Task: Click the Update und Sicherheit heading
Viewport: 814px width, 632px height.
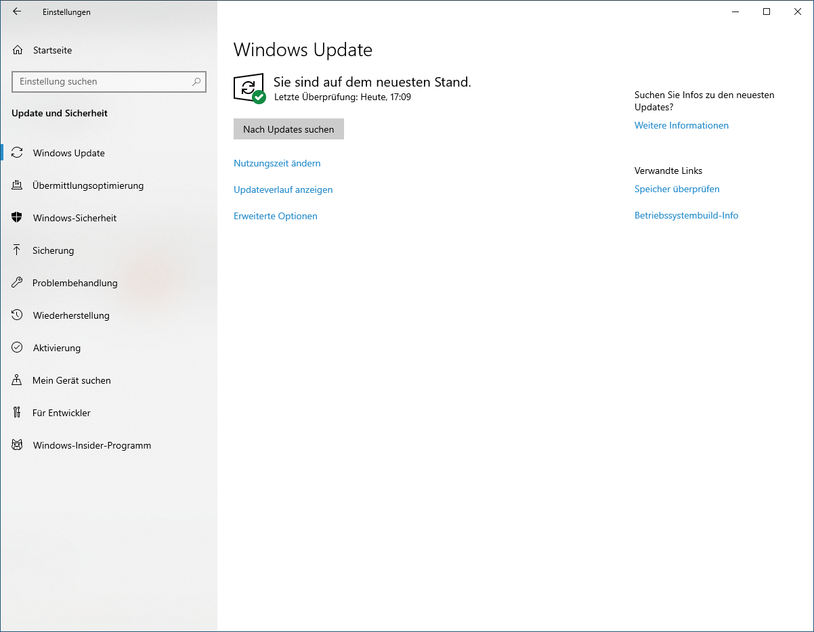Action: [x=60, y=113]
